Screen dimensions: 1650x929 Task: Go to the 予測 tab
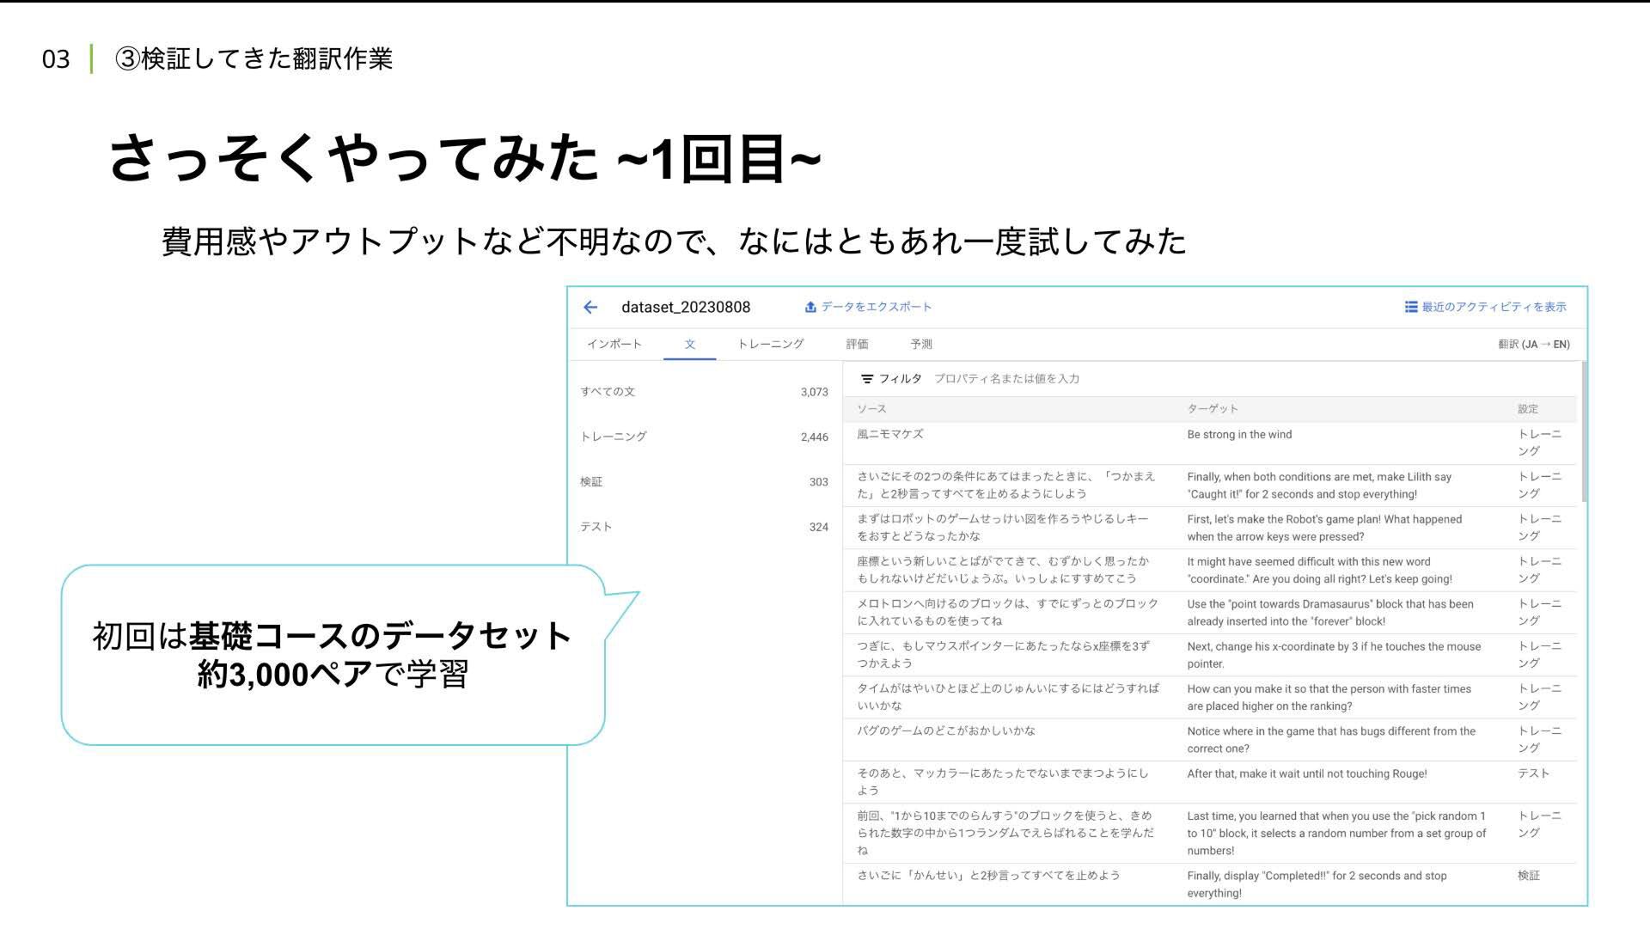[921, 345]
